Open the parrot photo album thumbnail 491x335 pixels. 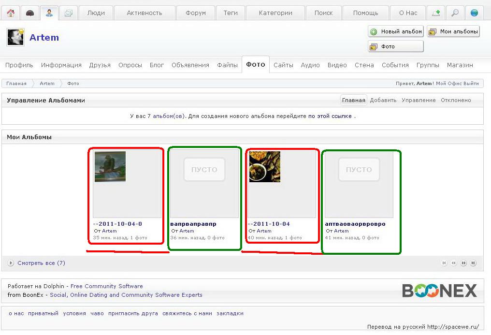[x=110, y=167]
